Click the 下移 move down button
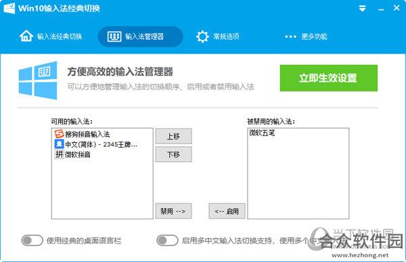 [173, 154]
